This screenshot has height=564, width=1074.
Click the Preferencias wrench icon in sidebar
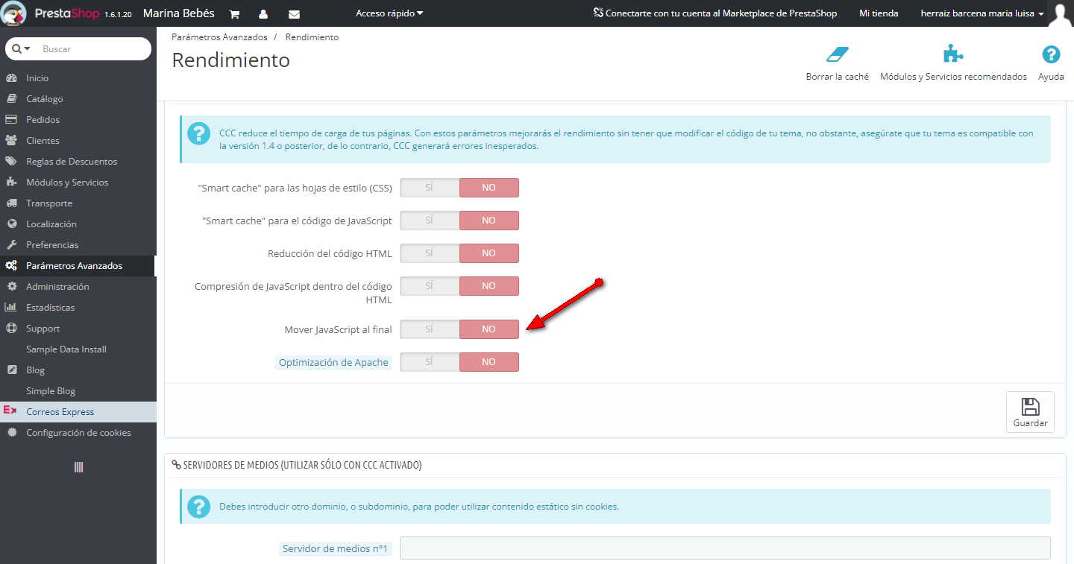pyautogui.click(x=11, y=245)
